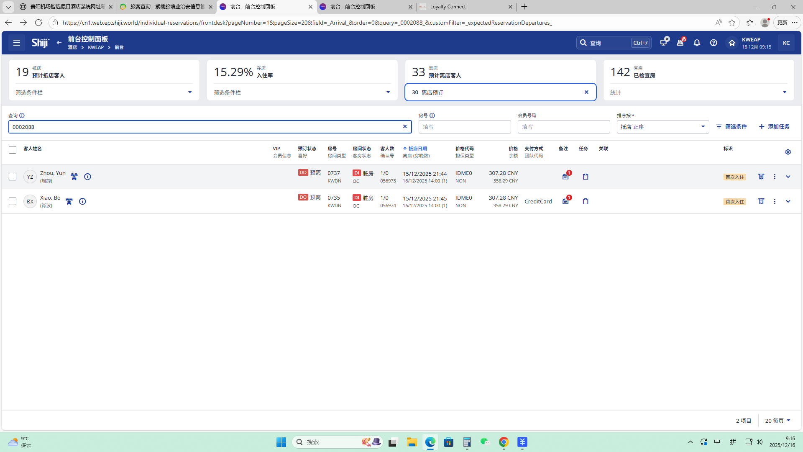Open the 排序按 sort order dropdown

(662, 127)
